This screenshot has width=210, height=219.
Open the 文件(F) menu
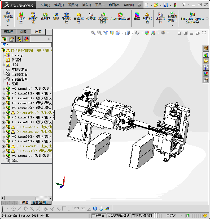tap(45, 5)
